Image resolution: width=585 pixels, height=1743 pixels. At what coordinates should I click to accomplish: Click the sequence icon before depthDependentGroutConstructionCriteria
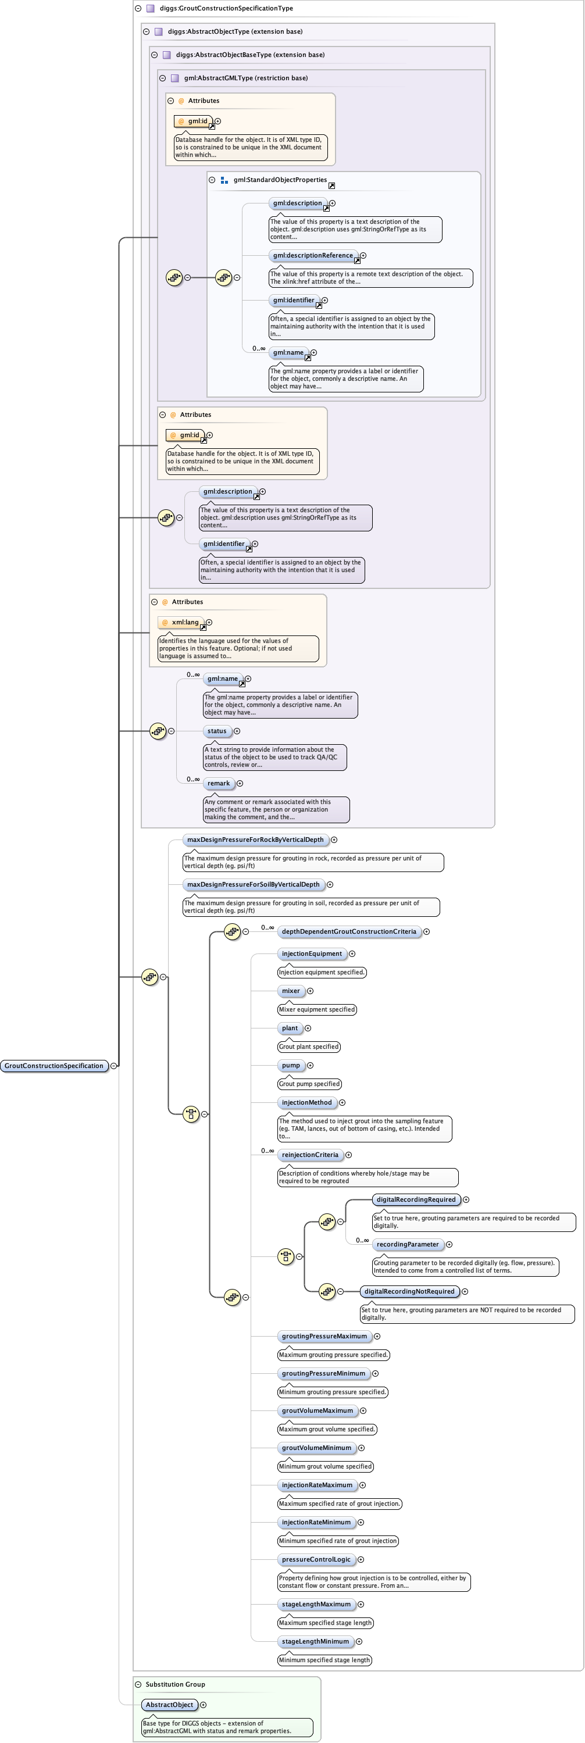click(232, 931)
